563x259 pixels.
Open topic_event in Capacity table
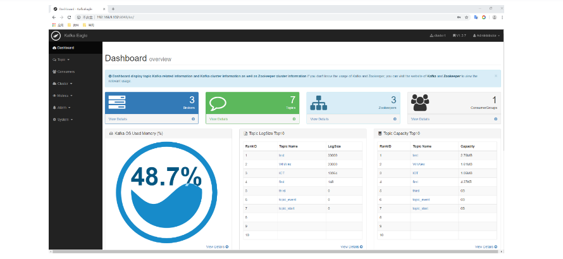(x=421, y=199)
